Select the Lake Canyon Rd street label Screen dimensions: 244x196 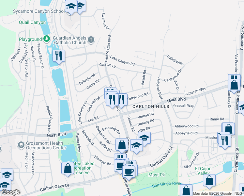(122, 61)
